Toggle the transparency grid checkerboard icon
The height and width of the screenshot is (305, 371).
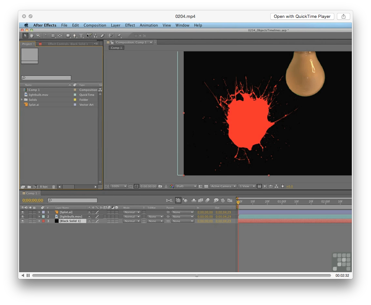click(206, 186)
